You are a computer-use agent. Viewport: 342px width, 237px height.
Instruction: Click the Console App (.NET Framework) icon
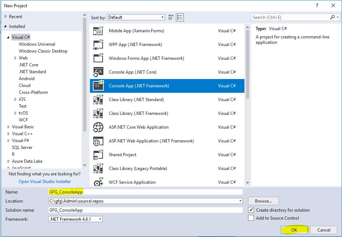(98, 86)
